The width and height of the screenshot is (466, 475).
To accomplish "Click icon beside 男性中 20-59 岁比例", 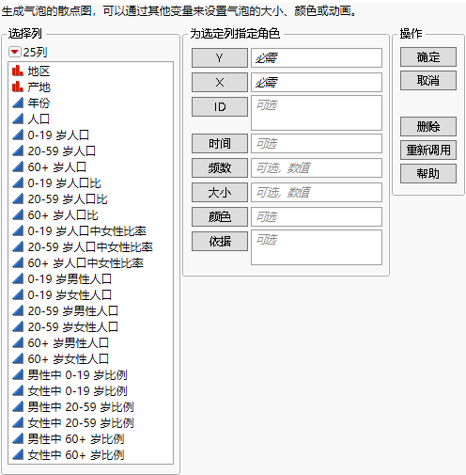I will pyautogui.click(x=18, y=406).
